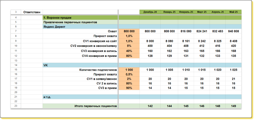254x120 pixels.
Task: Click the 8 161 site conversion value for February
Action: [x=186, y=41]
